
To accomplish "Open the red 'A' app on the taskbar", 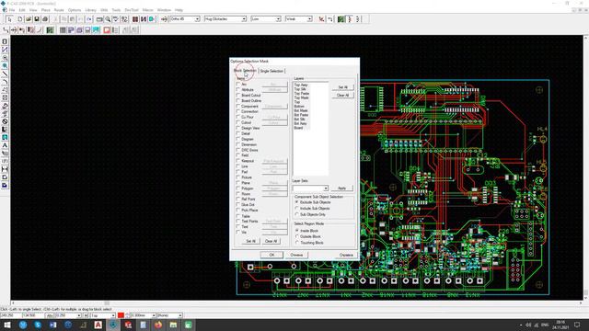I will 98,325.
